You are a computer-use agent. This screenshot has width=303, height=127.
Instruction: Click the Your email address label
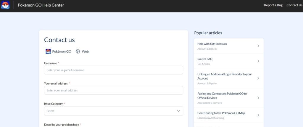pyautogui.click(x=56, y=83)
